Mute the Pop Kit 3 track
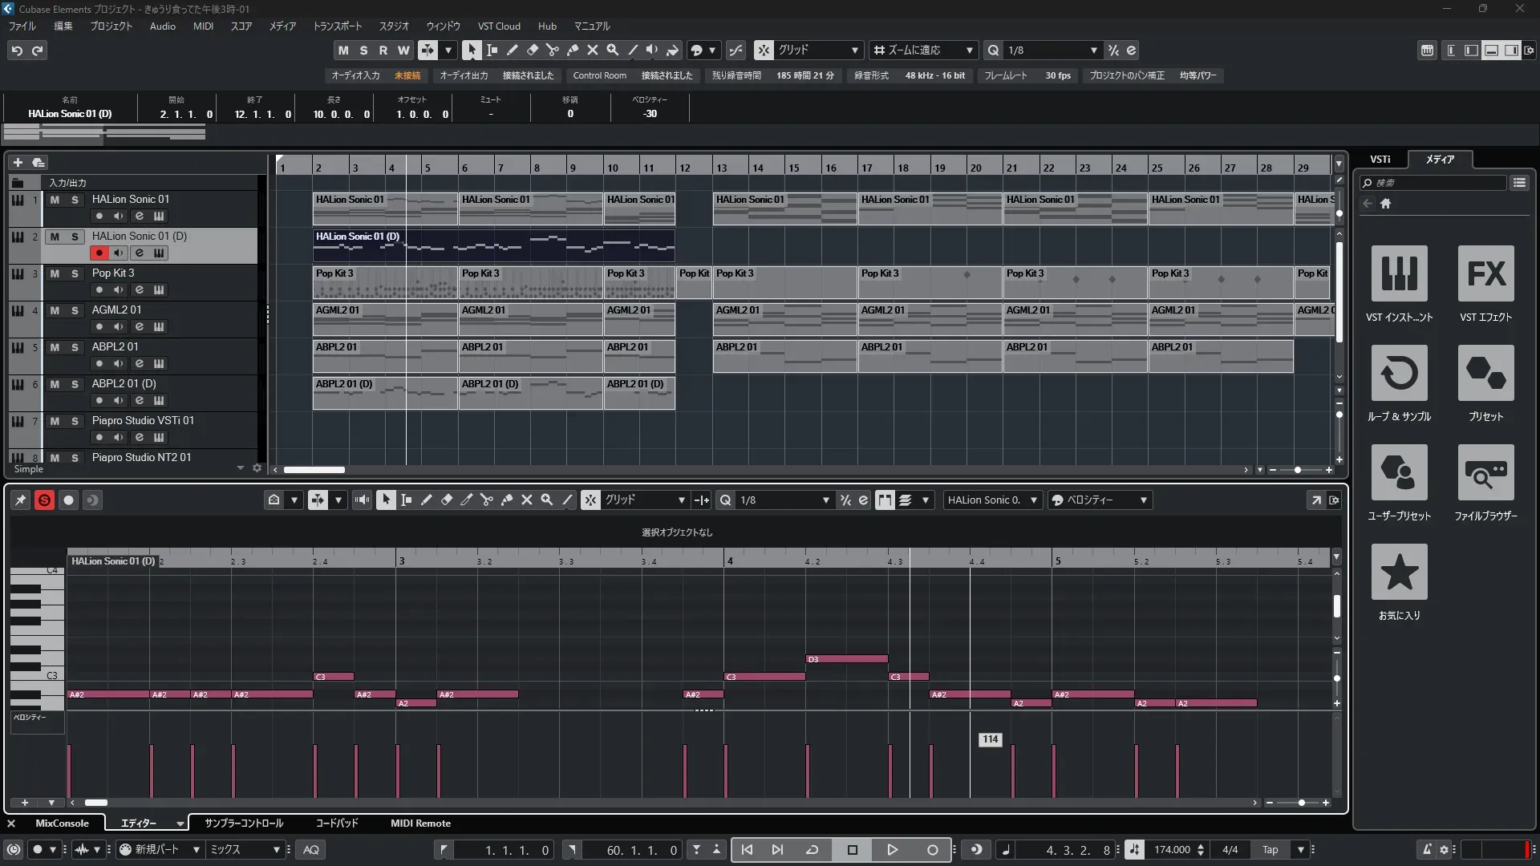 [x=55, y=273]
